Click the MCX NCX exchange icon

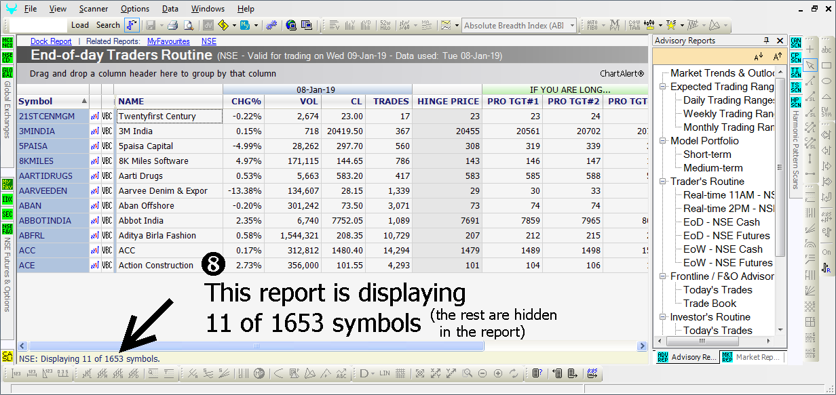point(7,43)
